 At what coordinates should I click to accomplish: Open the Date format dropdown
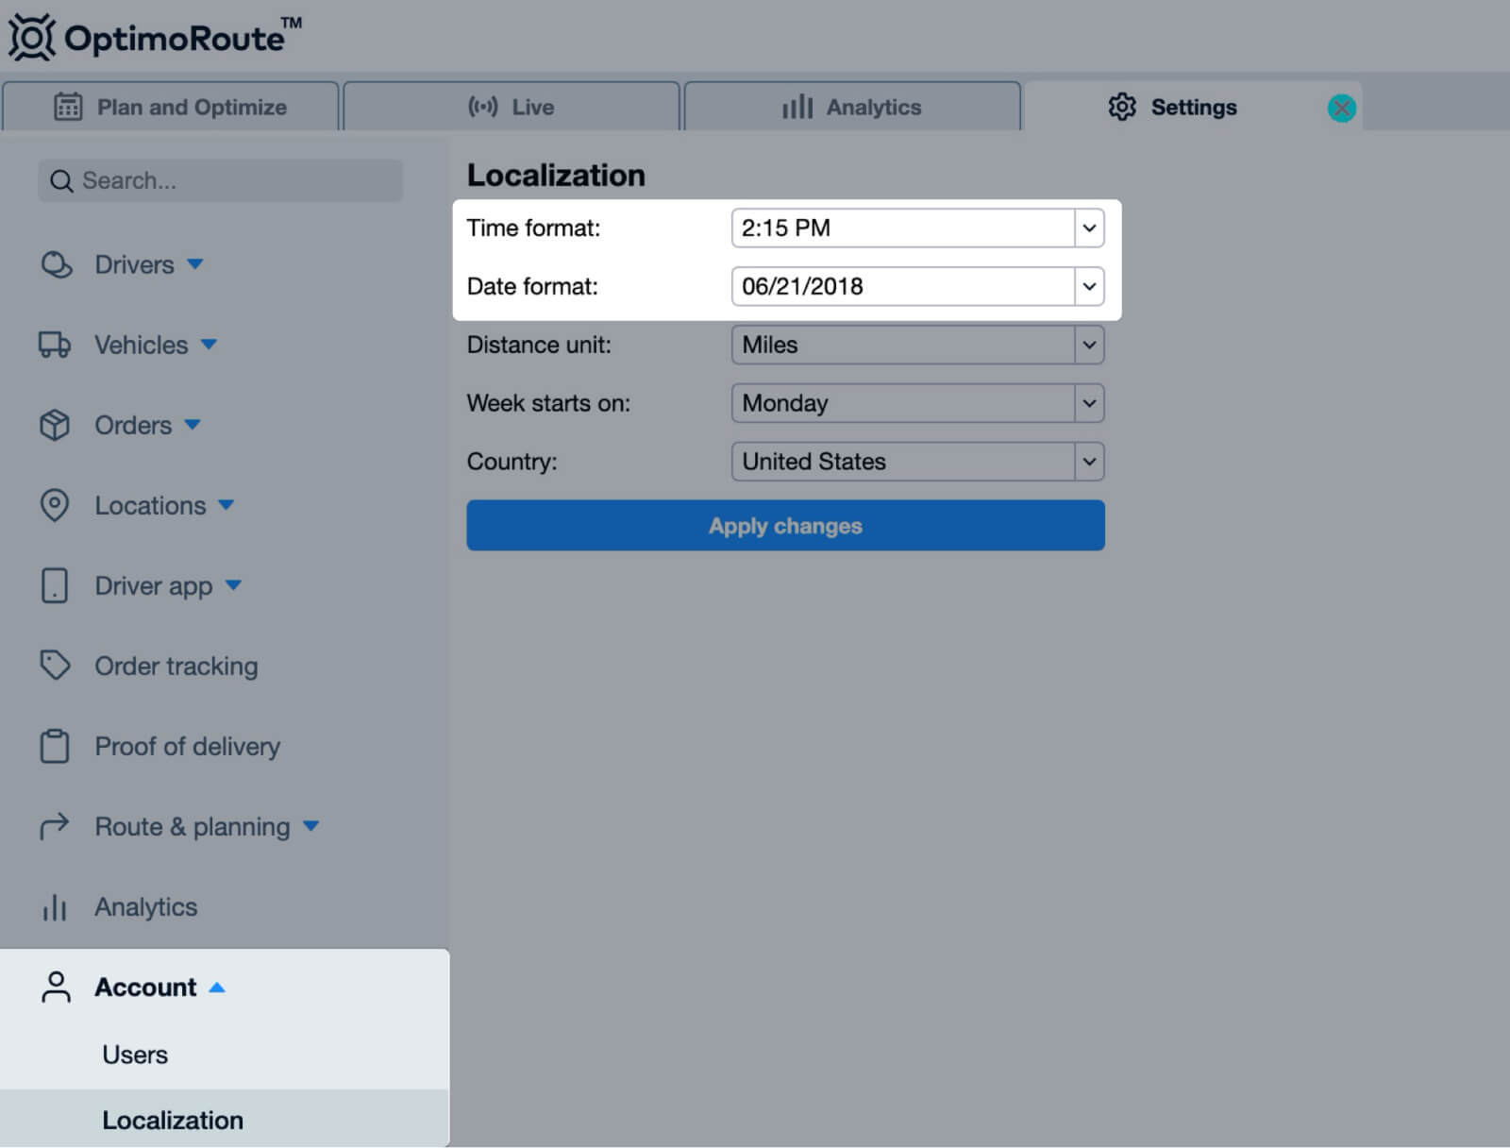[x=916, y=287]
